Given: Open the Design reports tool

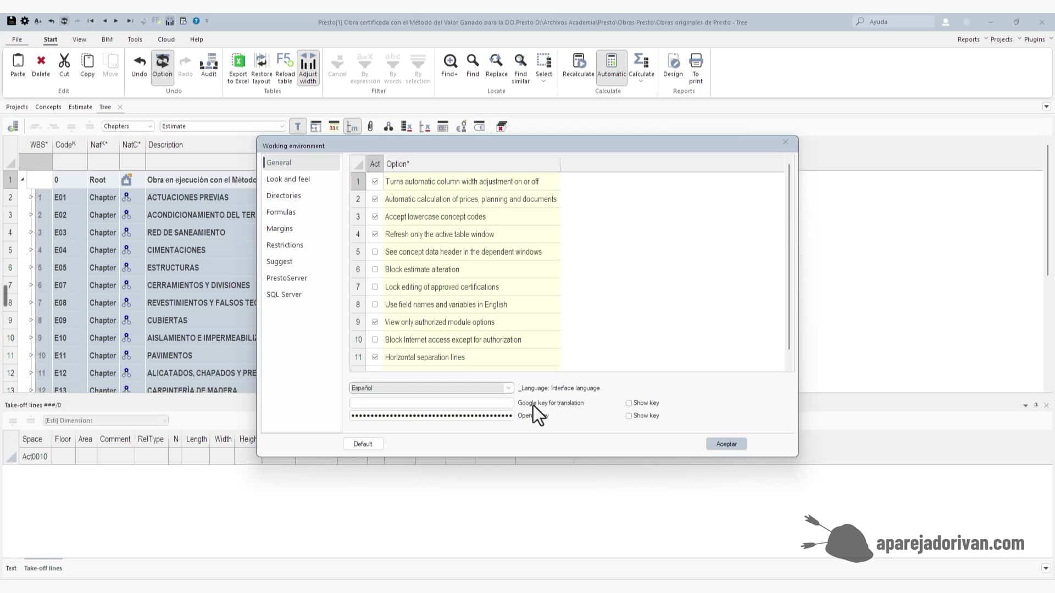Looking at the screenshot, I should pos(673,65).
